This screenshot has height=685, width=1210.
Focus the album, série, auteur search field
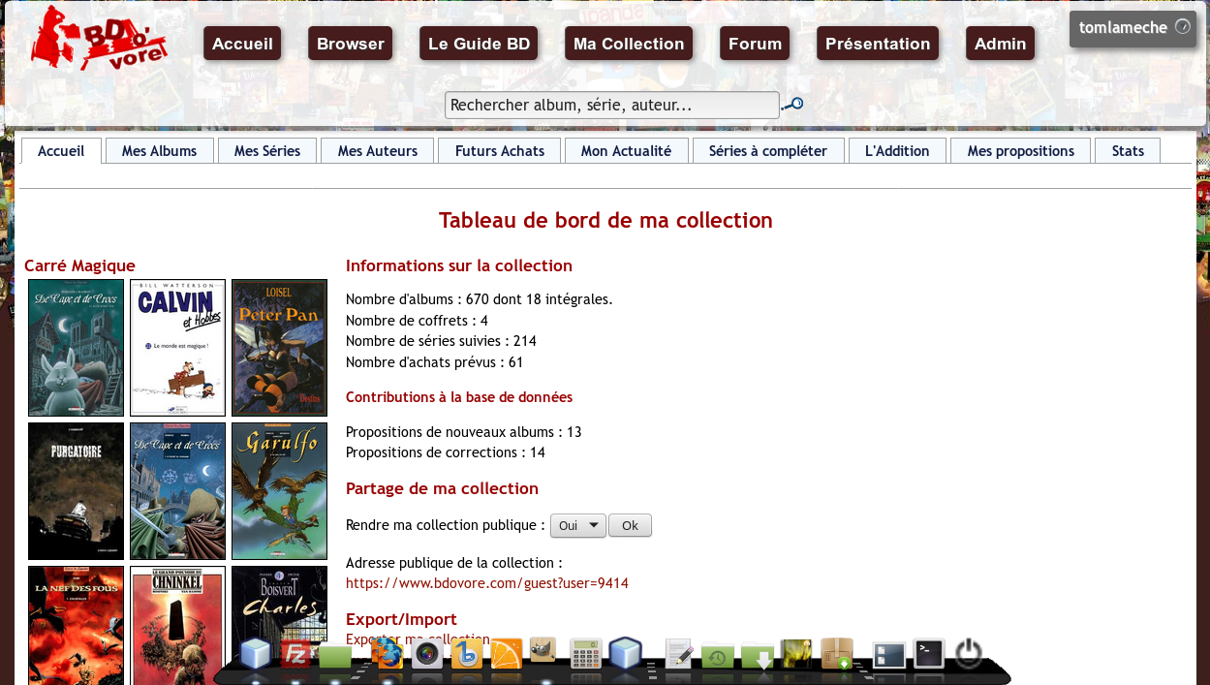tap(612, 105)
